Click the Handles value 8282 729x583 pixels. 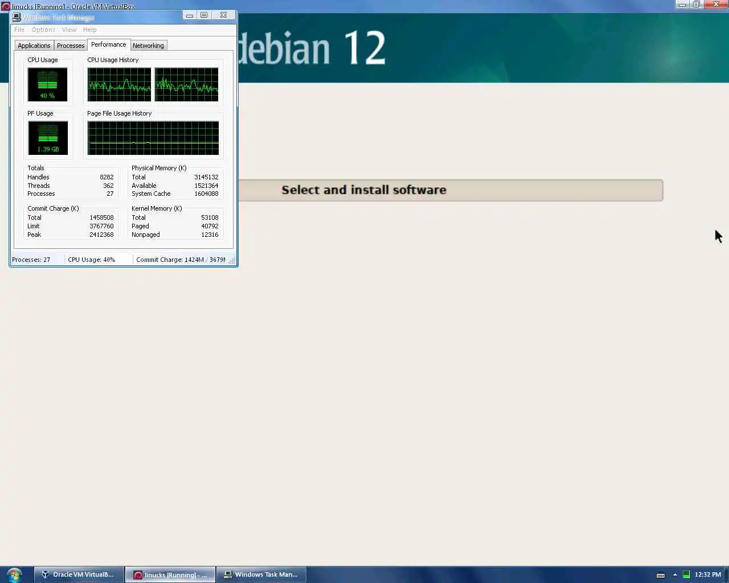tap(107, 177)
